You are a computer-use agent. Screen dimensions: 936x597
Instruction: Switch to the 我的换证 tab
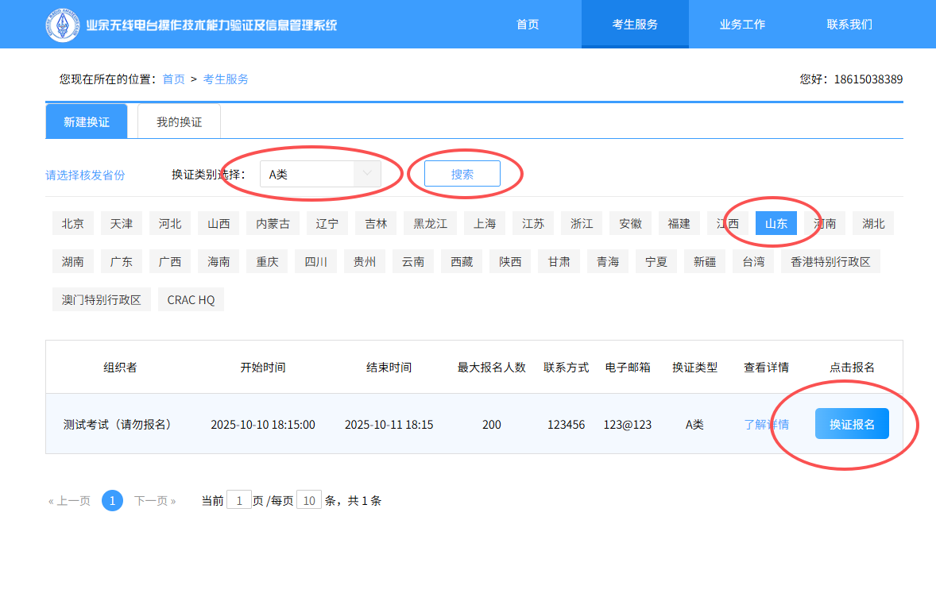point(178,121)
